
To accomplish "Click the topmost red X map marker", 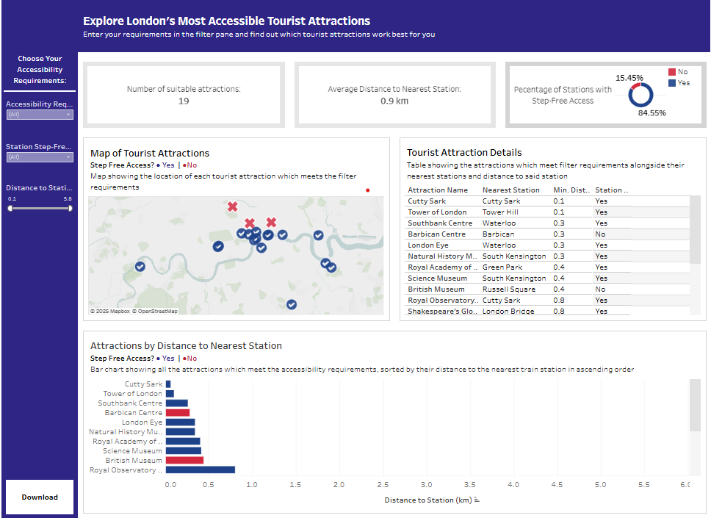I will pos(233,207).
